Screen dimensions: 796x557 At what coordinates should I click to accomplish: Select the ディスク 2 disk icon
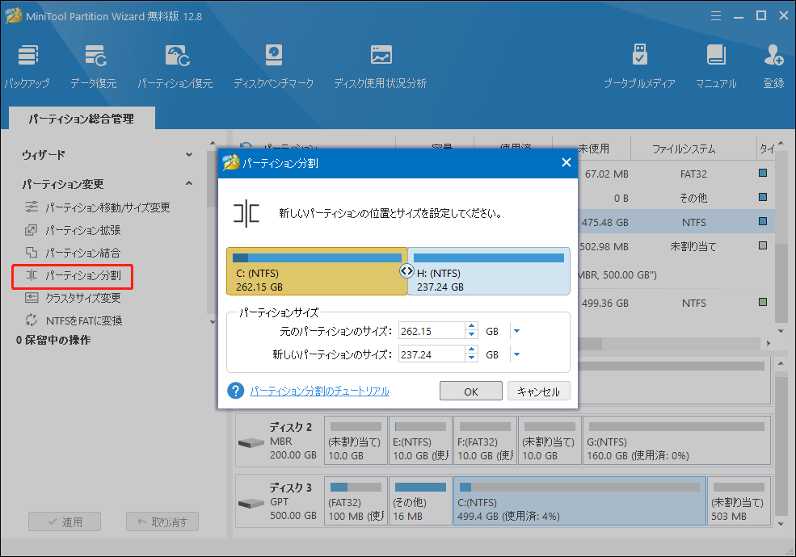(251, 443)
